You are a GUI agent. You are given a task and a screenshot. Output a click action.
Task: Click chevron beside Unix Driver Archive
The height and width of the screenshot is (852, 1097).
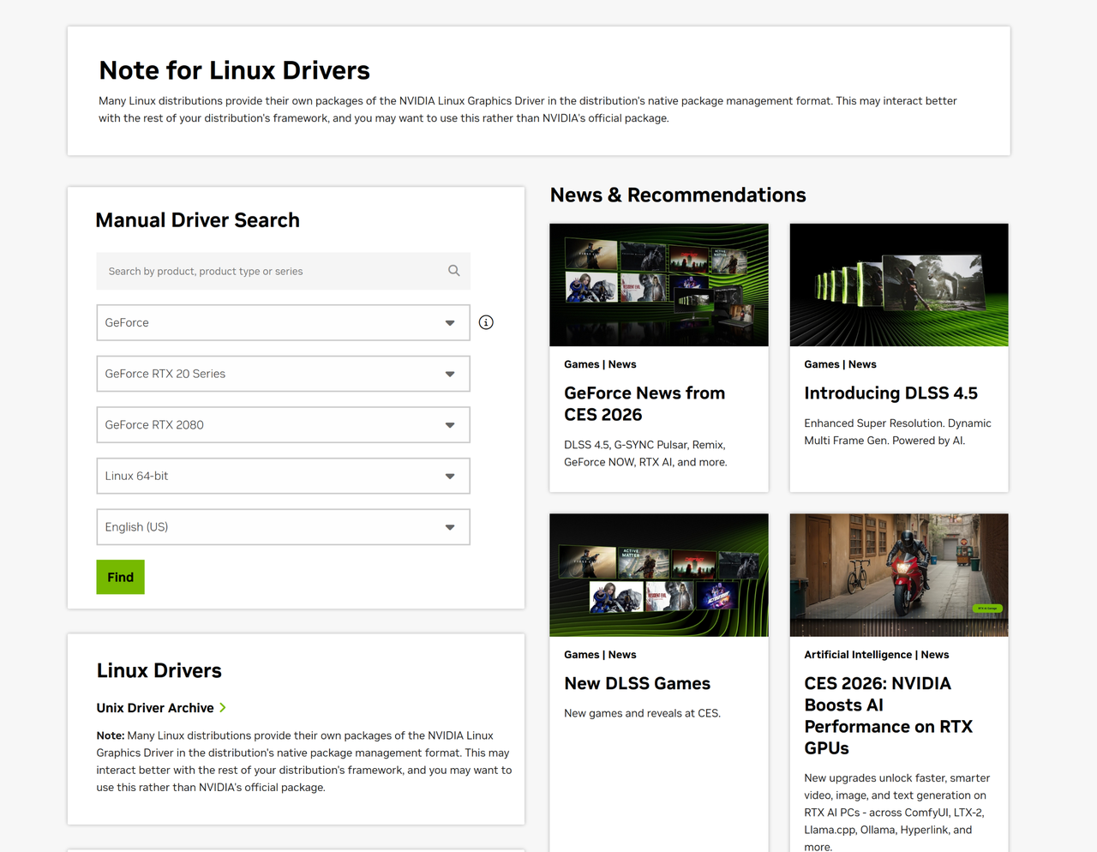pyautogui.click(x=223, y=707)
